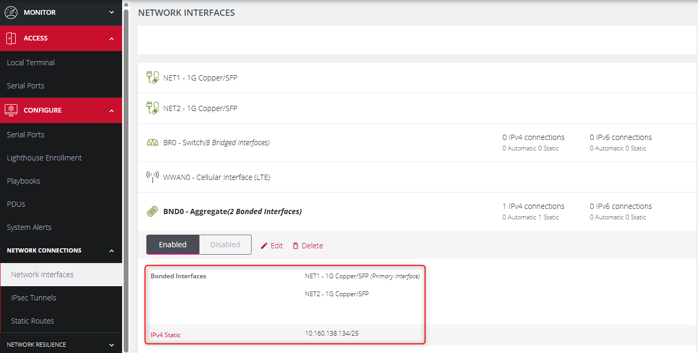The image size is (698, 353).
Task: Click the Monitor gauge icon in sidebar
Action: [11, 12]
